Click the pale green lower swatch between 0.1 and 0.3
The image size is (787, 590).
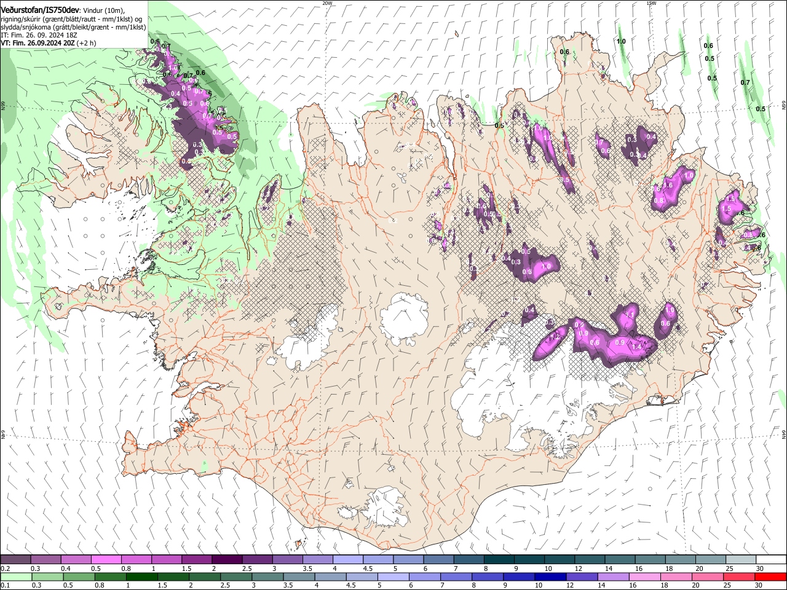[15, 576]
